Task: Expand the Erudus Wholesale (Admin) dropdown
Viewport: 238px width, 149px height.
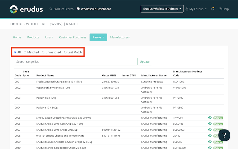Action: pos(162,9)
